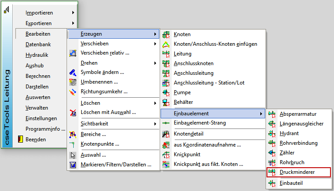
Task: Open Programminfo from the main menu
Action: (x=45, y=129)
